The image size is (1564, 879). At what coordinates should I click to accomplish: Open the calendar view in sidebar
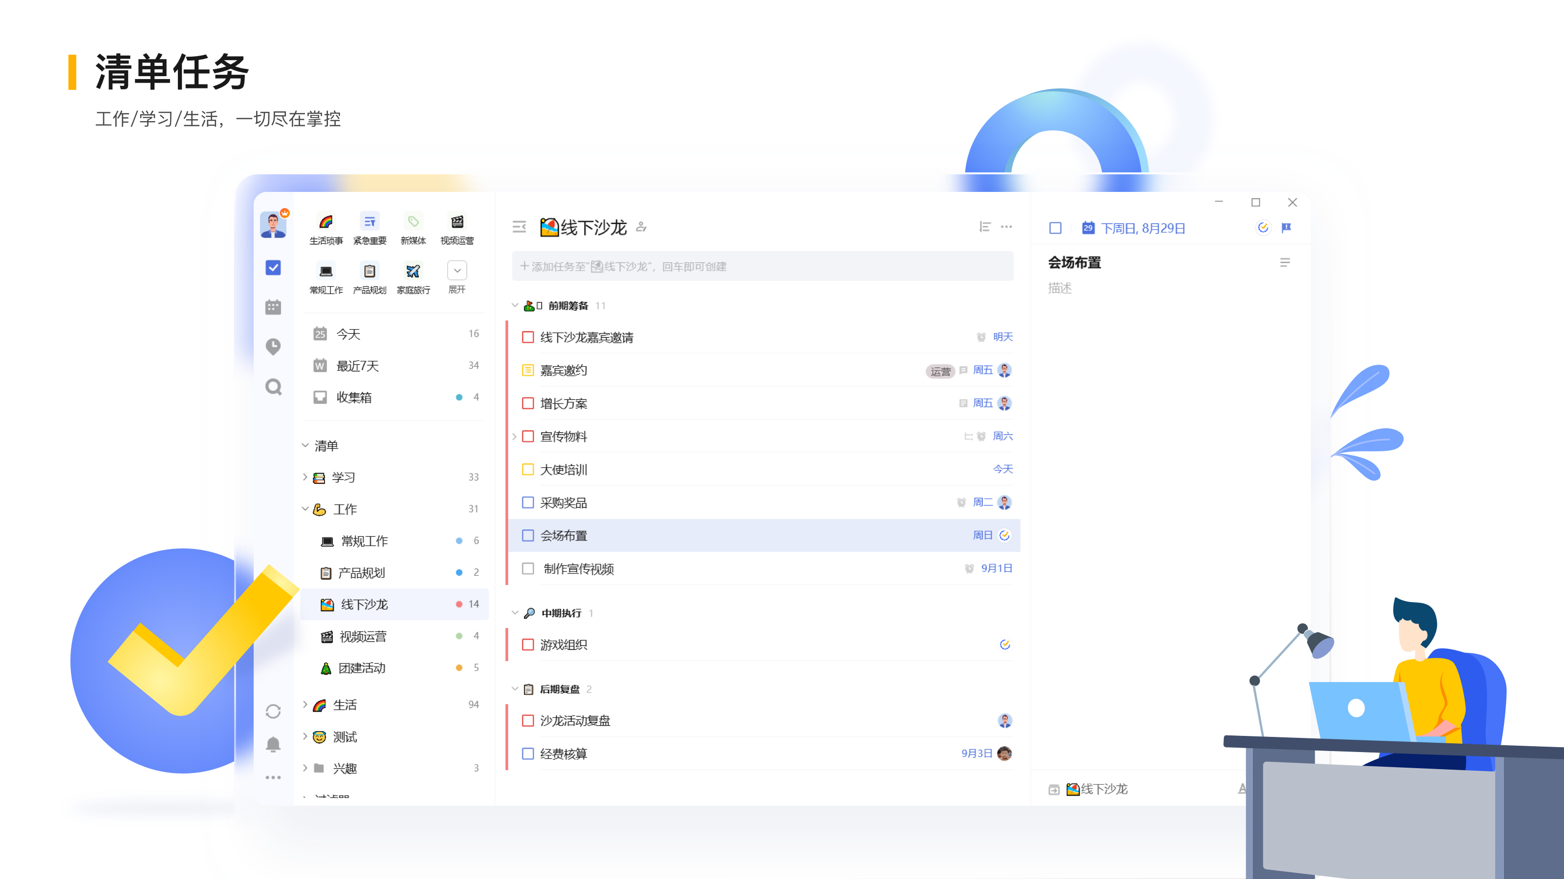tap(273, 307)
